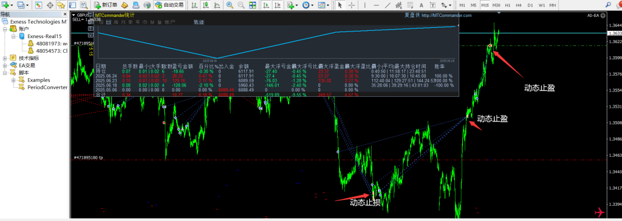Open the profiles dropdown arrow
The image size is (622, 221).
[27, 5]
